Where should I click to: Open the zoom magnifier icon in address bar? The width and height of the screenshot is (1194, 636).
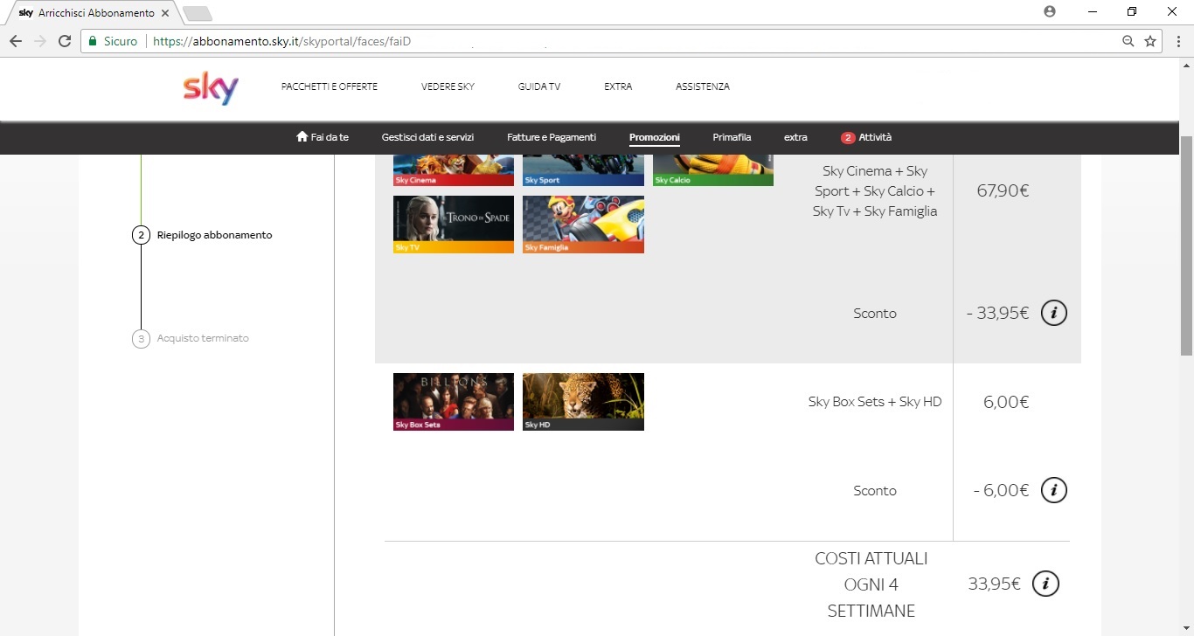1128,41
